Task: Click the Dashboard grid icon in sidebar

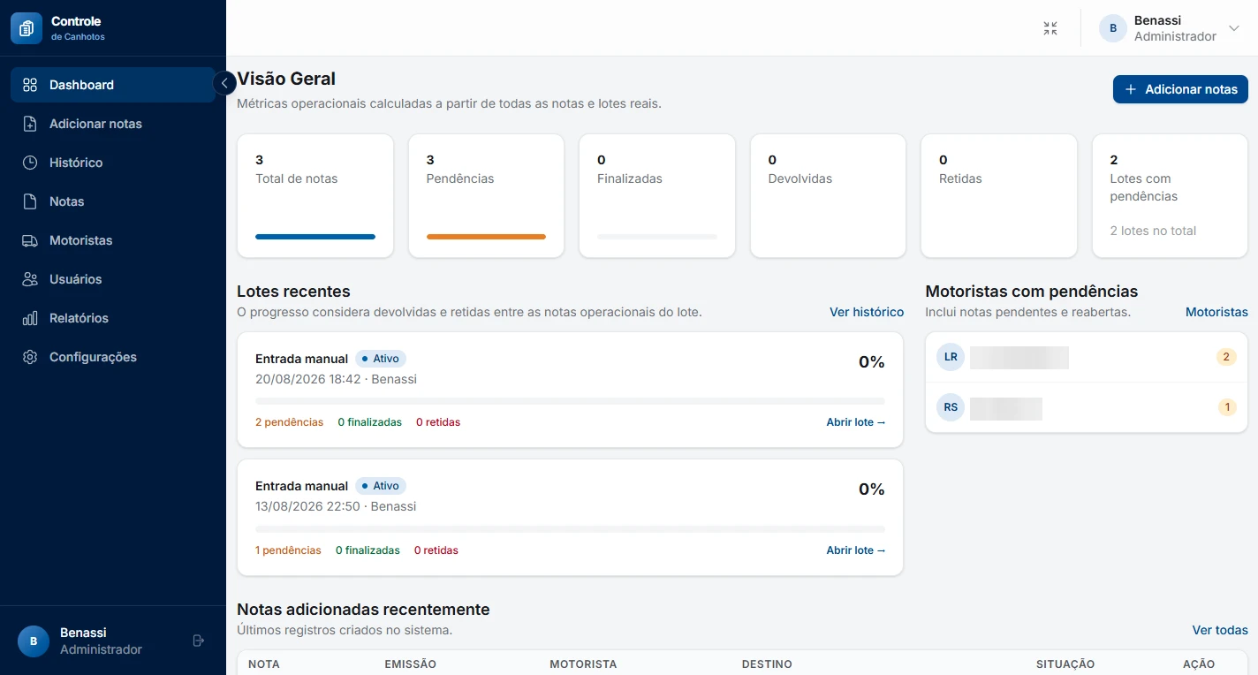Action: click(30, 85)
